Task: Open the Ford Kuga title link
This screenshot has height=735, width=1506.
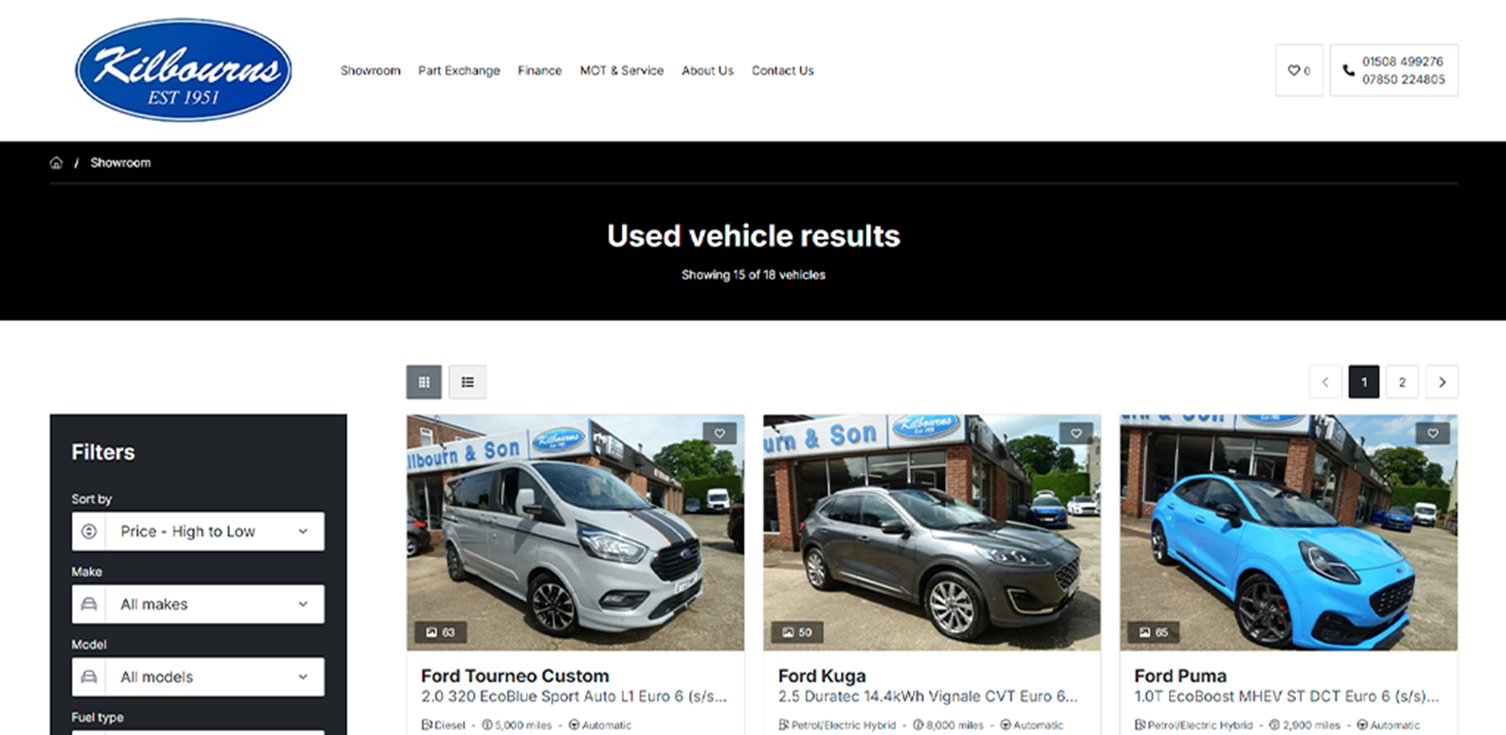Action: click(822, 676)
